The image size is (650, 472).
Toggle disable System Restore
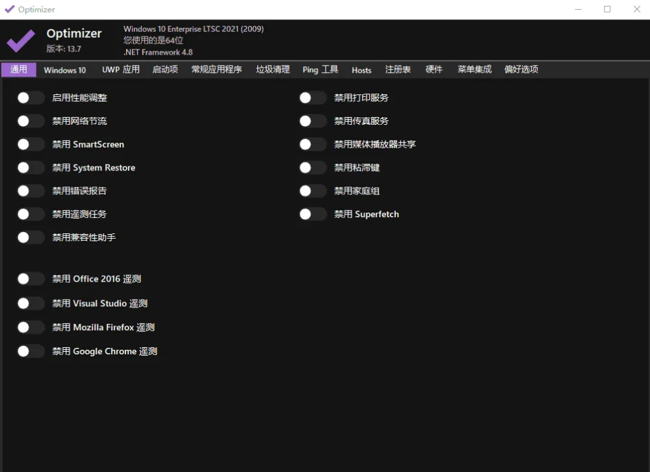point(30,167)
